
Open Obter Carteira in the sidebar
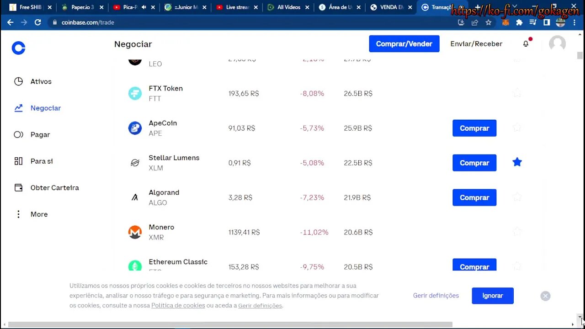46,187
